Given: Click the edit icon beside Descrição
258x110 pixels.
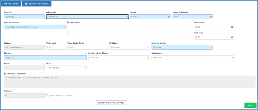Looking at the screenshot, I should click(x=68, y=22).
